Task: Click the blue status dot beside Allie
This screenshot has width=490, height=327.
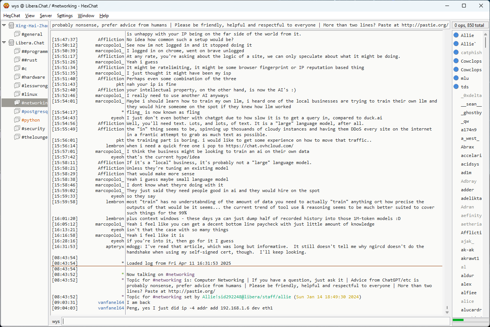Action: click(456, 35)
